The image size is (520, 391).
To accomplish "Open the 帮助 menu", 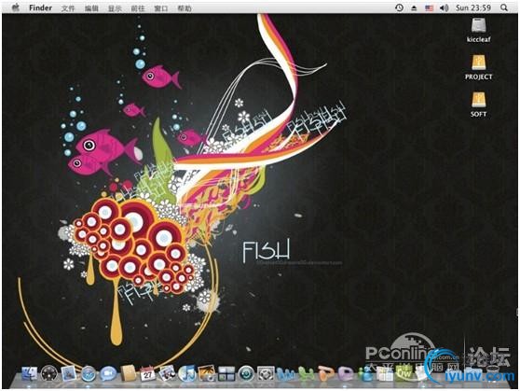I will 185,8.
